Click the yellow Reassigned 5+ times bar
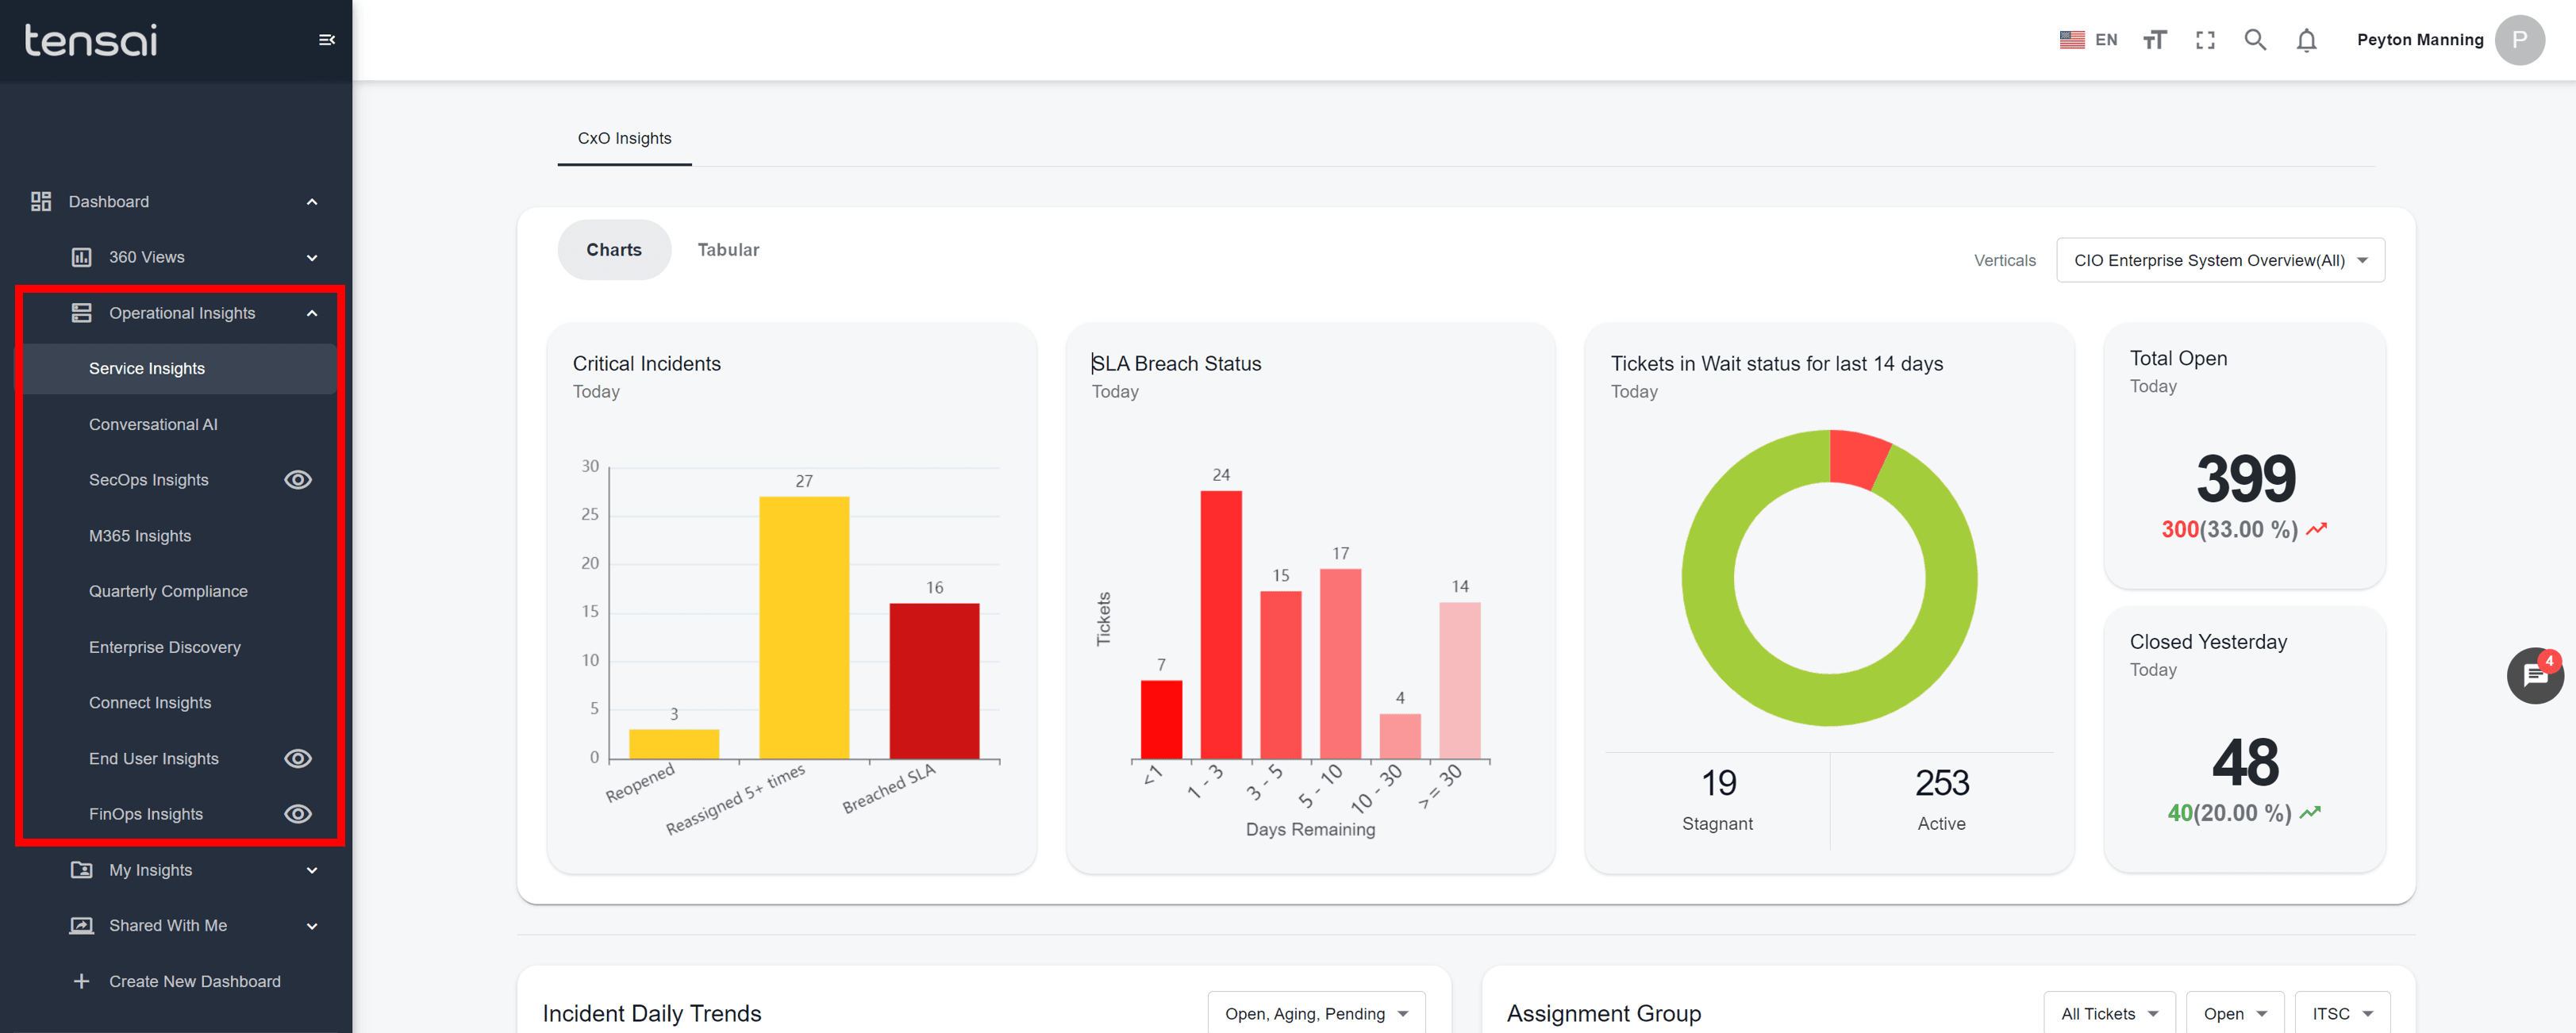 (x=804, y=628)
